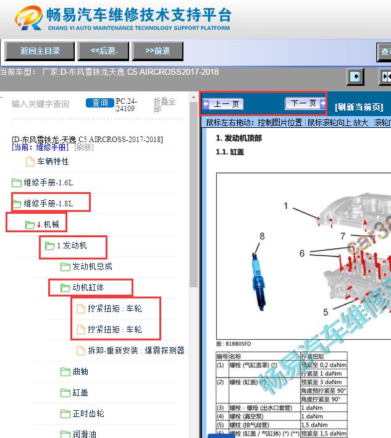This screenshot has height=438, width=391.
Task: Click the open folder icon beside 维修手册-1.8L
Action: pos(17,204)
